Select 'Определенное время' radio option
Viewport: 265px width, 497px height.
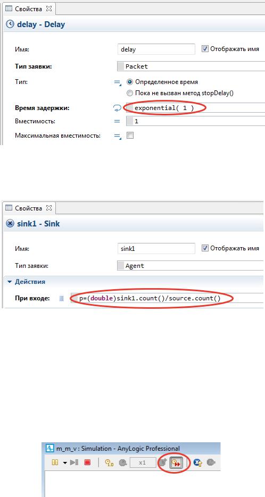click(x=129, y=82)
